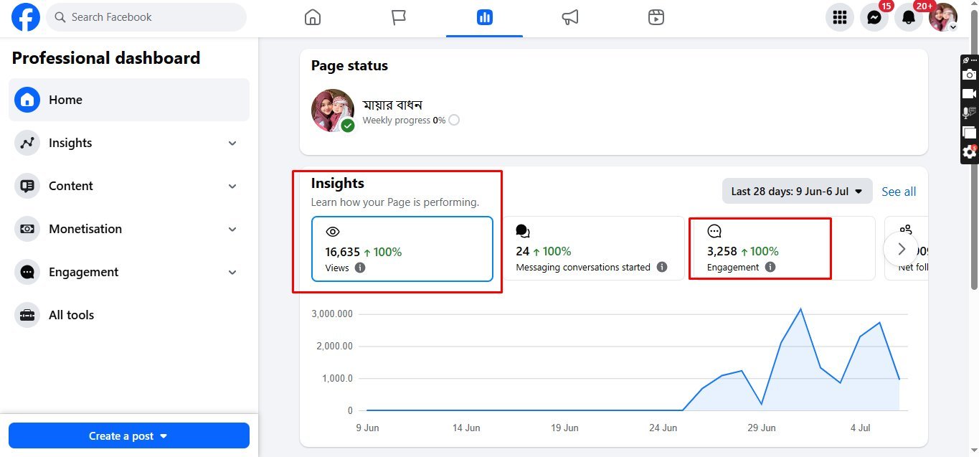Click the page name মায়ার বাধন

(x=392, y=105)
